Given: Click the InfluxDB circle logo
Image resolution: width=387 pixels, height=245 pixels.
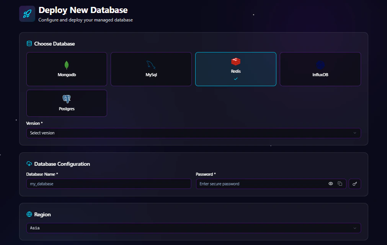Looking at the screenshot, I should (x=320, y=65).
